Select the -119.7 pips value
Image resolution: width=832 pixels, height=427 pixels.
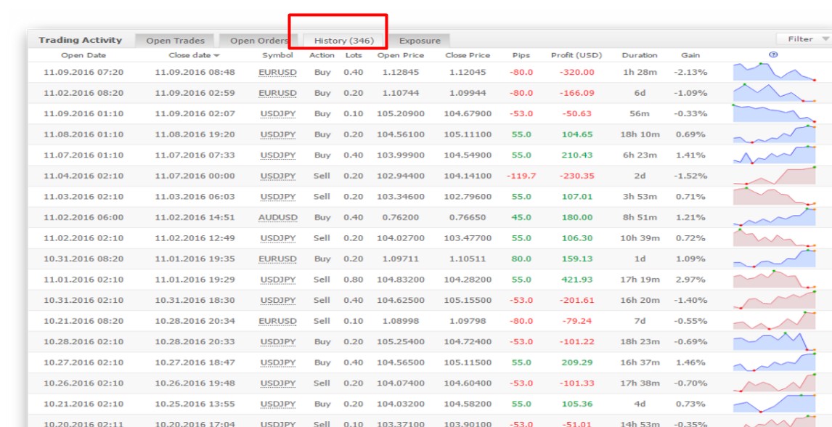pyautogui.click(x=521, y=176)
